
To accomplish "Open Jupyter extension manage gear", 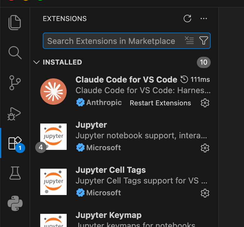I will 205,148.
